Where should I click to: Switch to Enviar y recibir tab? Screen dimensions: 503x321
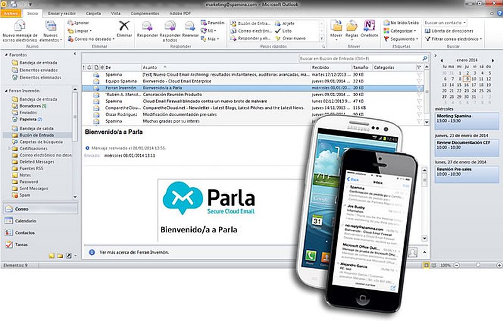[x=62, y=13]
